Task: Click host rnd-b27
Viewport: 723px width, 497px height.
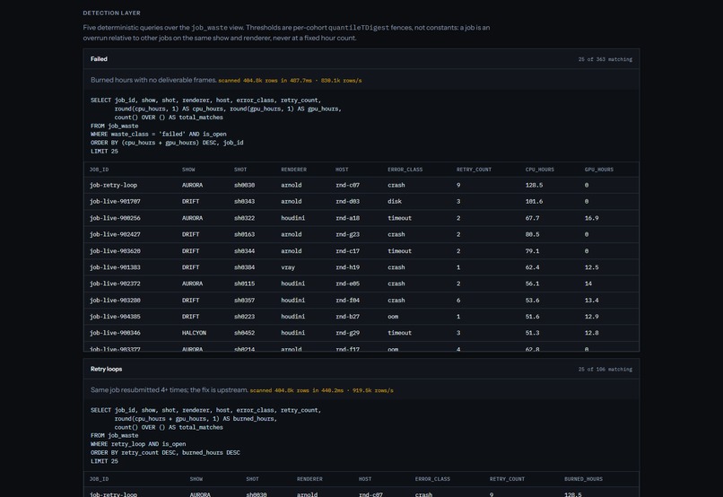Action: pos(347,317)
